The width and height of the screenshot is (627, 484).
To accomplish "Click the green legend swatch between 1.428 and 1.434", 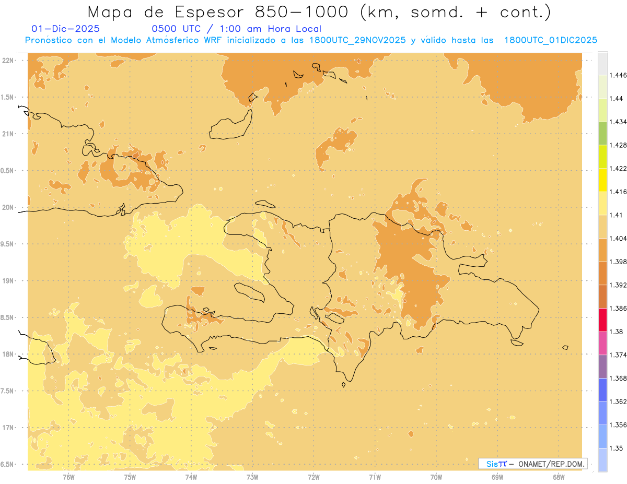I will (602, 133).
